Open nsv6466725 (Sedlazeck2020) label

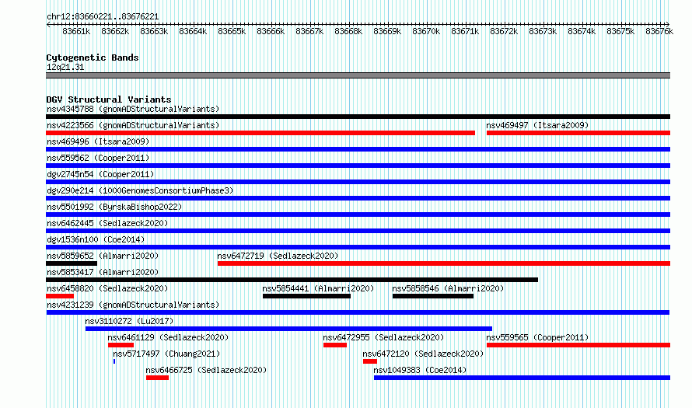click(207, 370)
